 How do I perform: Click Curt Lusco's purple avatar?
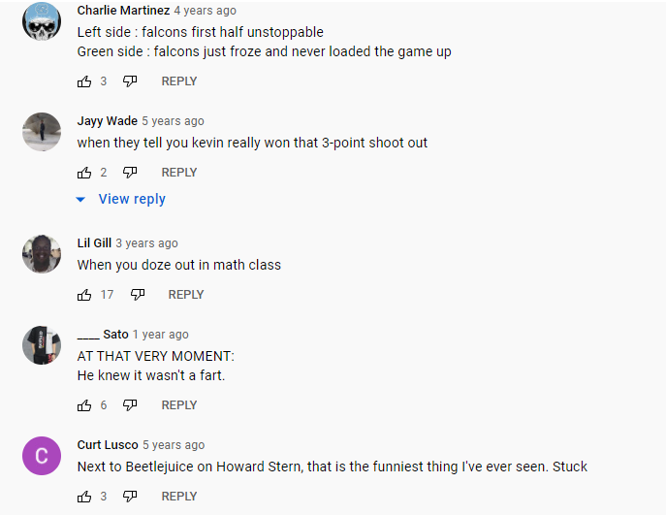42,456
